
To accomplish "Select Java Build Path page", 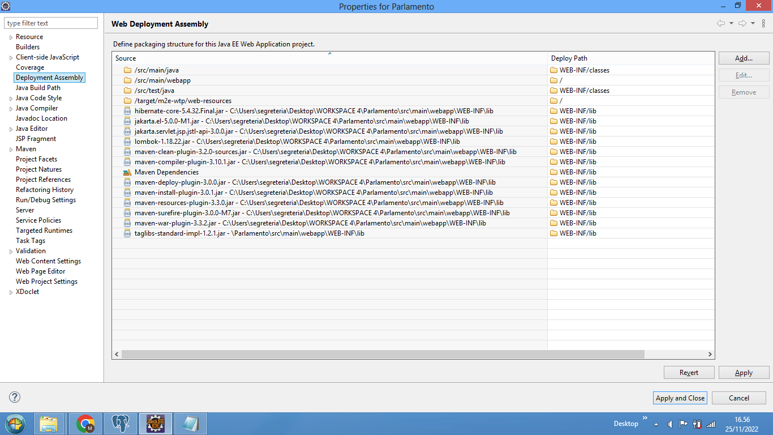I will pyautogui.click(x=38, y=88).
